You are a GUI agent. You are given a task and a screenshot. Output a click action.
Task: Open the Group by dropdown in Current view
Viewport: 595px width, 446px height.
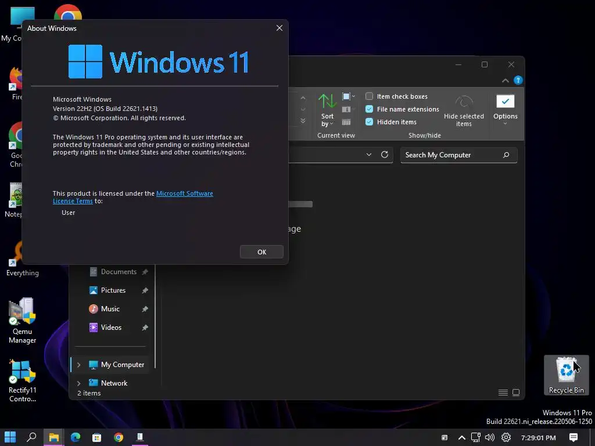click(348, 97)
